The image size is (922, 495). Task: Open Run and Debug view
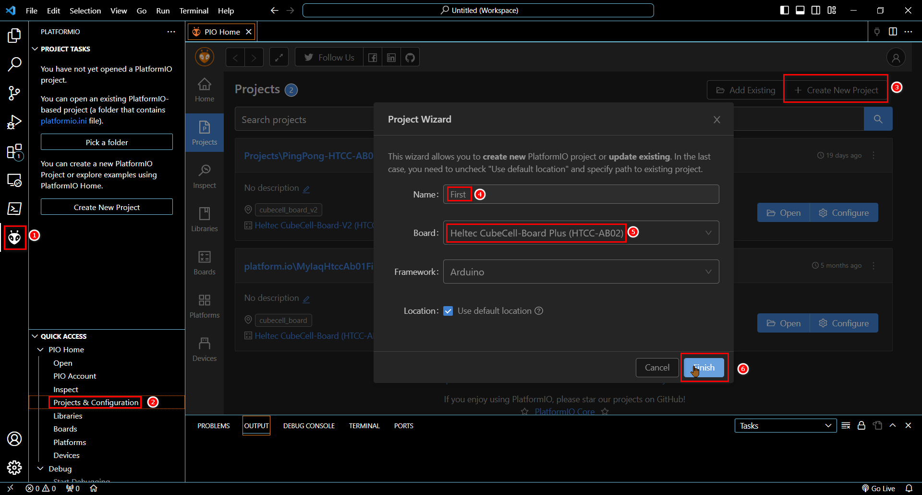pos(14,122)
